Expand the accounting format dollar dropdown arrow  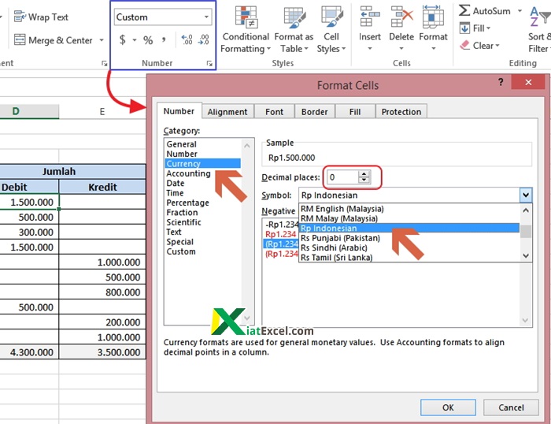135,40
